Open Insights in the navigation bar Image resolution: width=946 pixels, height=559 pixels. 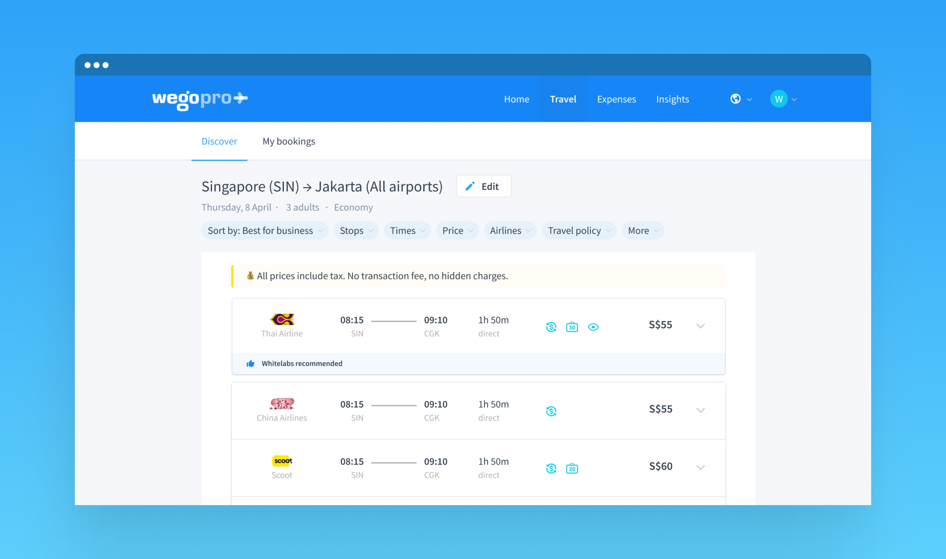click(672, 99)
